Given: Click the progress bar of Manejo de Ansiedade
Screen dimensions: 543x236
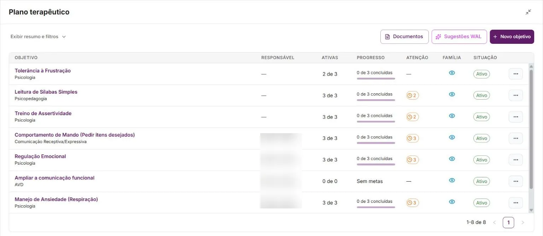Looking at the screenshot, I should pos(376,207).
